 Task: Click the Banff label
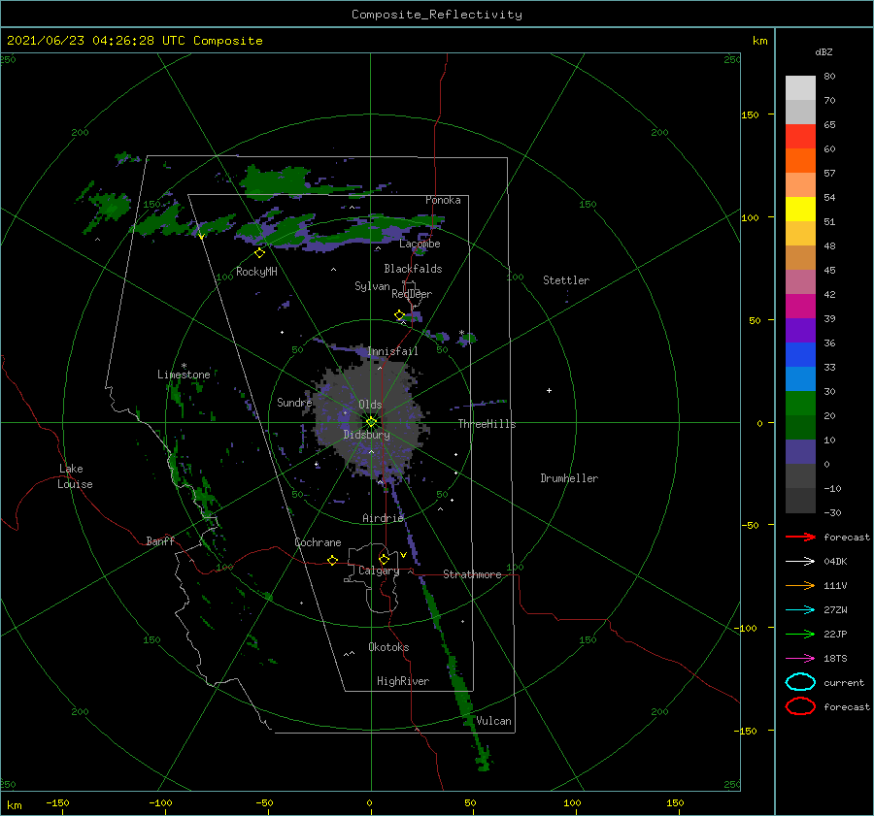(x=160, y=540)
